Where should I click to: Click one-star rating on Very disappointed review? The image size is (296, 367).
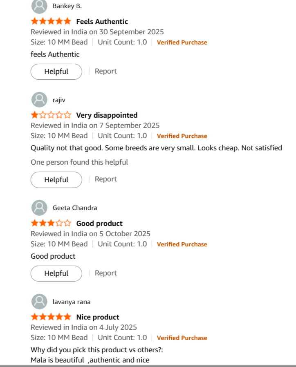pos(51,115)
